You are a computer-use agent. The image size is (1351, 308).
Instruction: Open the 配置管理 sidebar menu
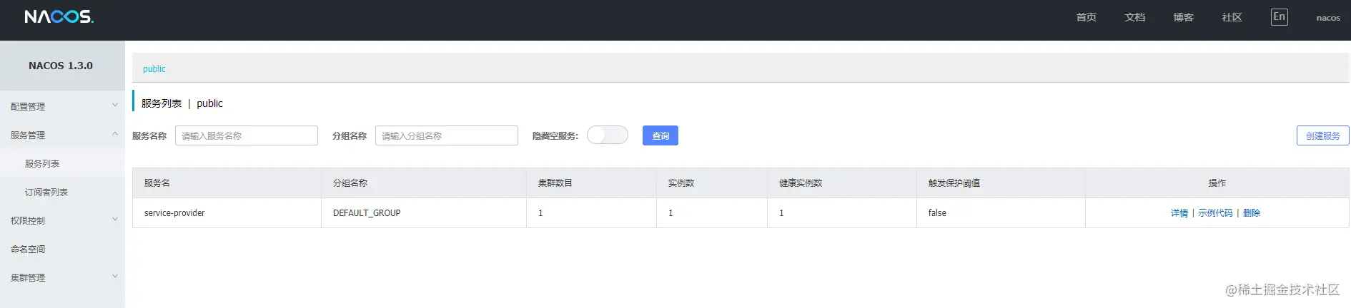coord(62,106)
